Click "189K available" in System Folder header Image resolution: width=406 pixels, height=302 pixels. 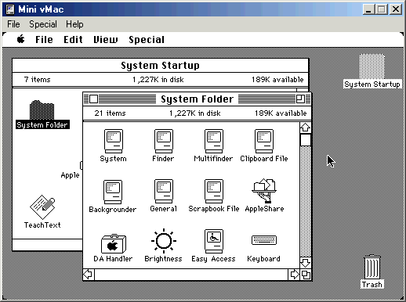(281, 113)
